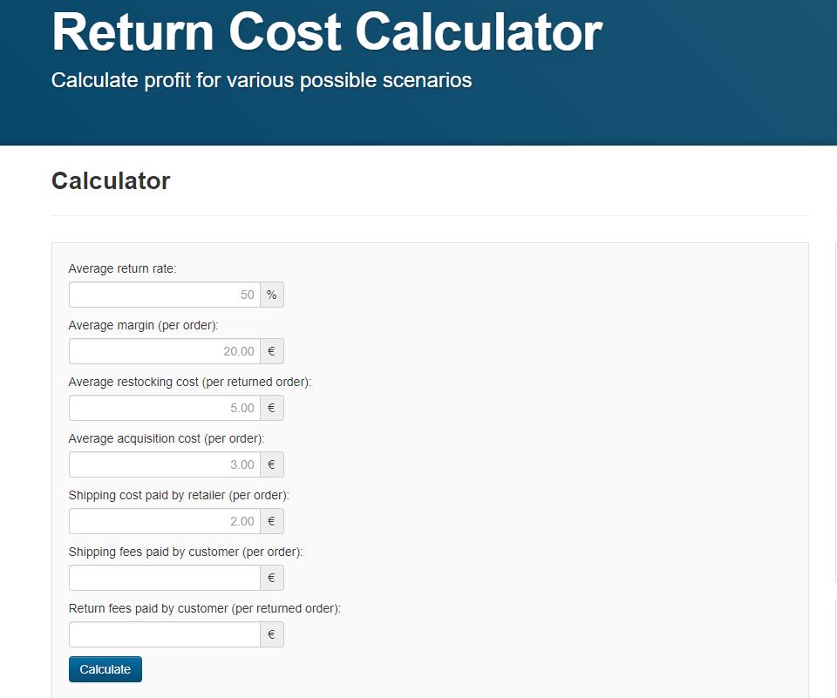
Task: Focus the Return fees paid by customer field
Action: coord(164,634)
